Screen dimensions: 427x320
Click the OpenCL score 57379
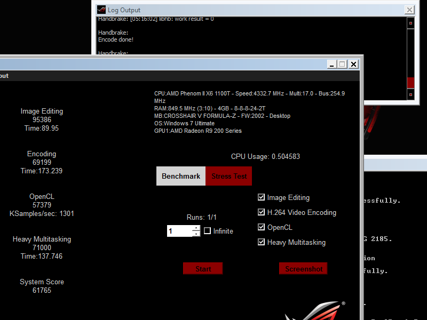(x=42, y=205)
